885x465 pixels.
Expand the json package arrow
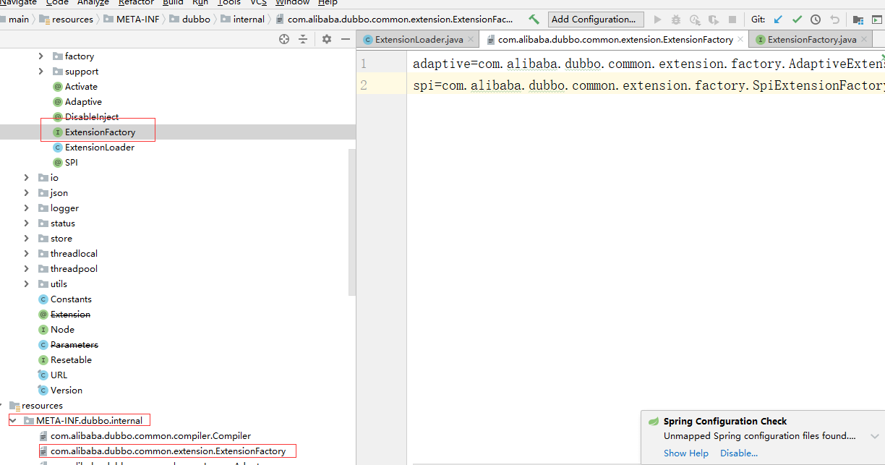click(27, 192)
